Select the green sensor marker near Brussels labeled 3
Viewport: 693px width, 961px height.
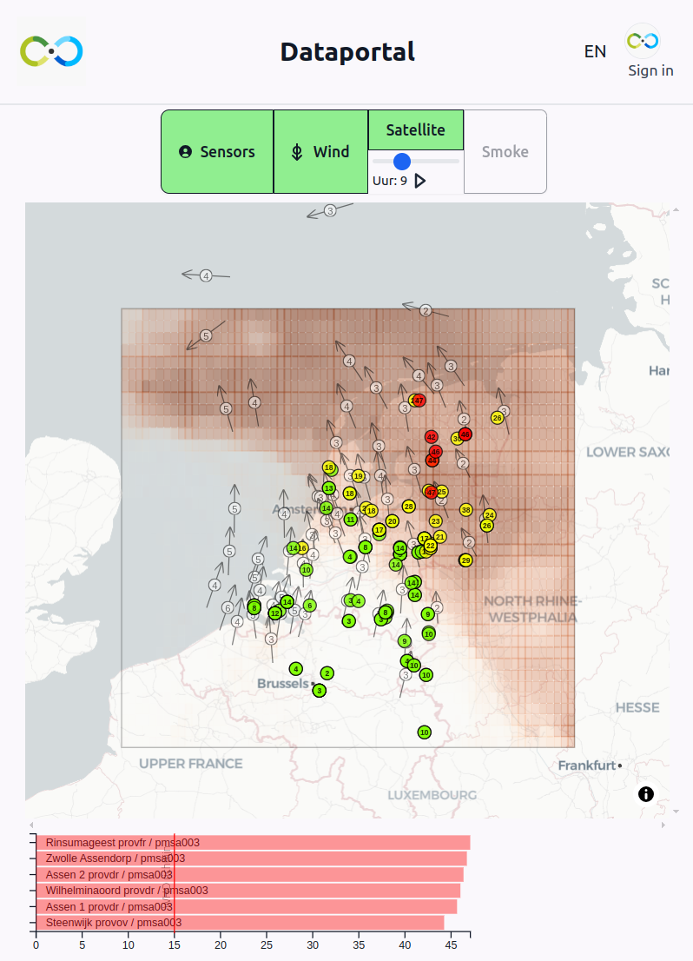tap(320, 691)
